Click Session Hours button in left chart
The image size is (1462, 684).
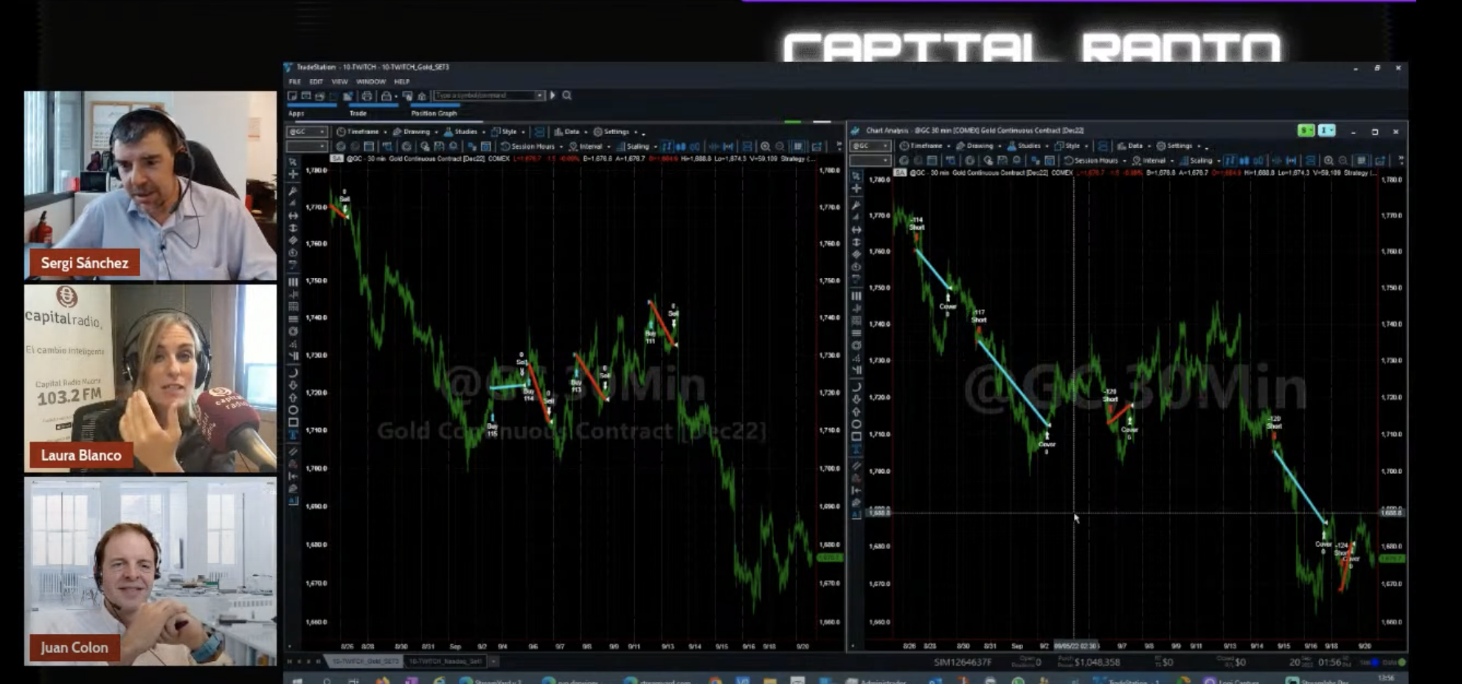tap(532, 147)
